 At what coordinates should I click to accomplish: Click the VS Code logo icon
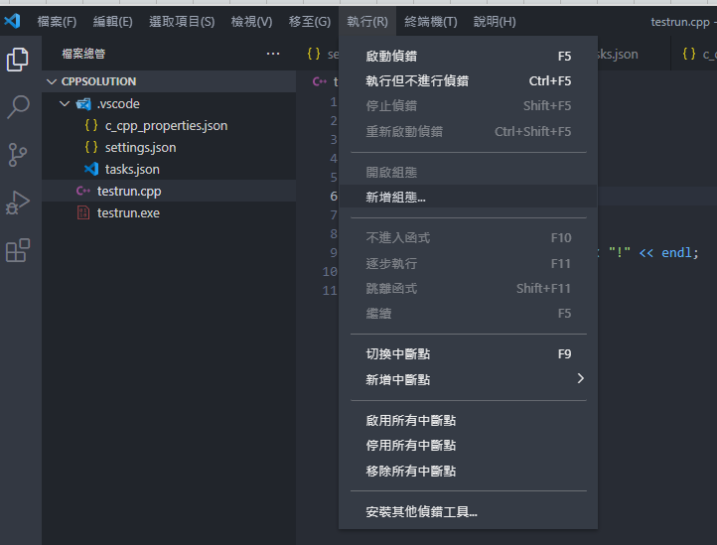click(x=12, y=21)
